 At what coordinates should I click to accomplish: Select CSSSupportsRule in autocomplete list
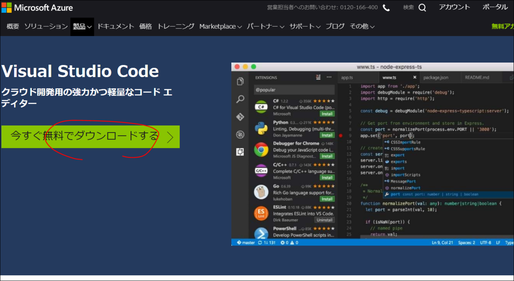pos(448,149)
